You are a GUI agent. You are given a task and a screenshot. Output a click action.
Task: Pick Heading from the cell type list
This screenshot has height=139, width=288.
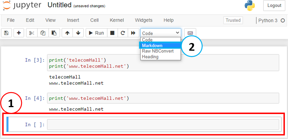point(161,57)
